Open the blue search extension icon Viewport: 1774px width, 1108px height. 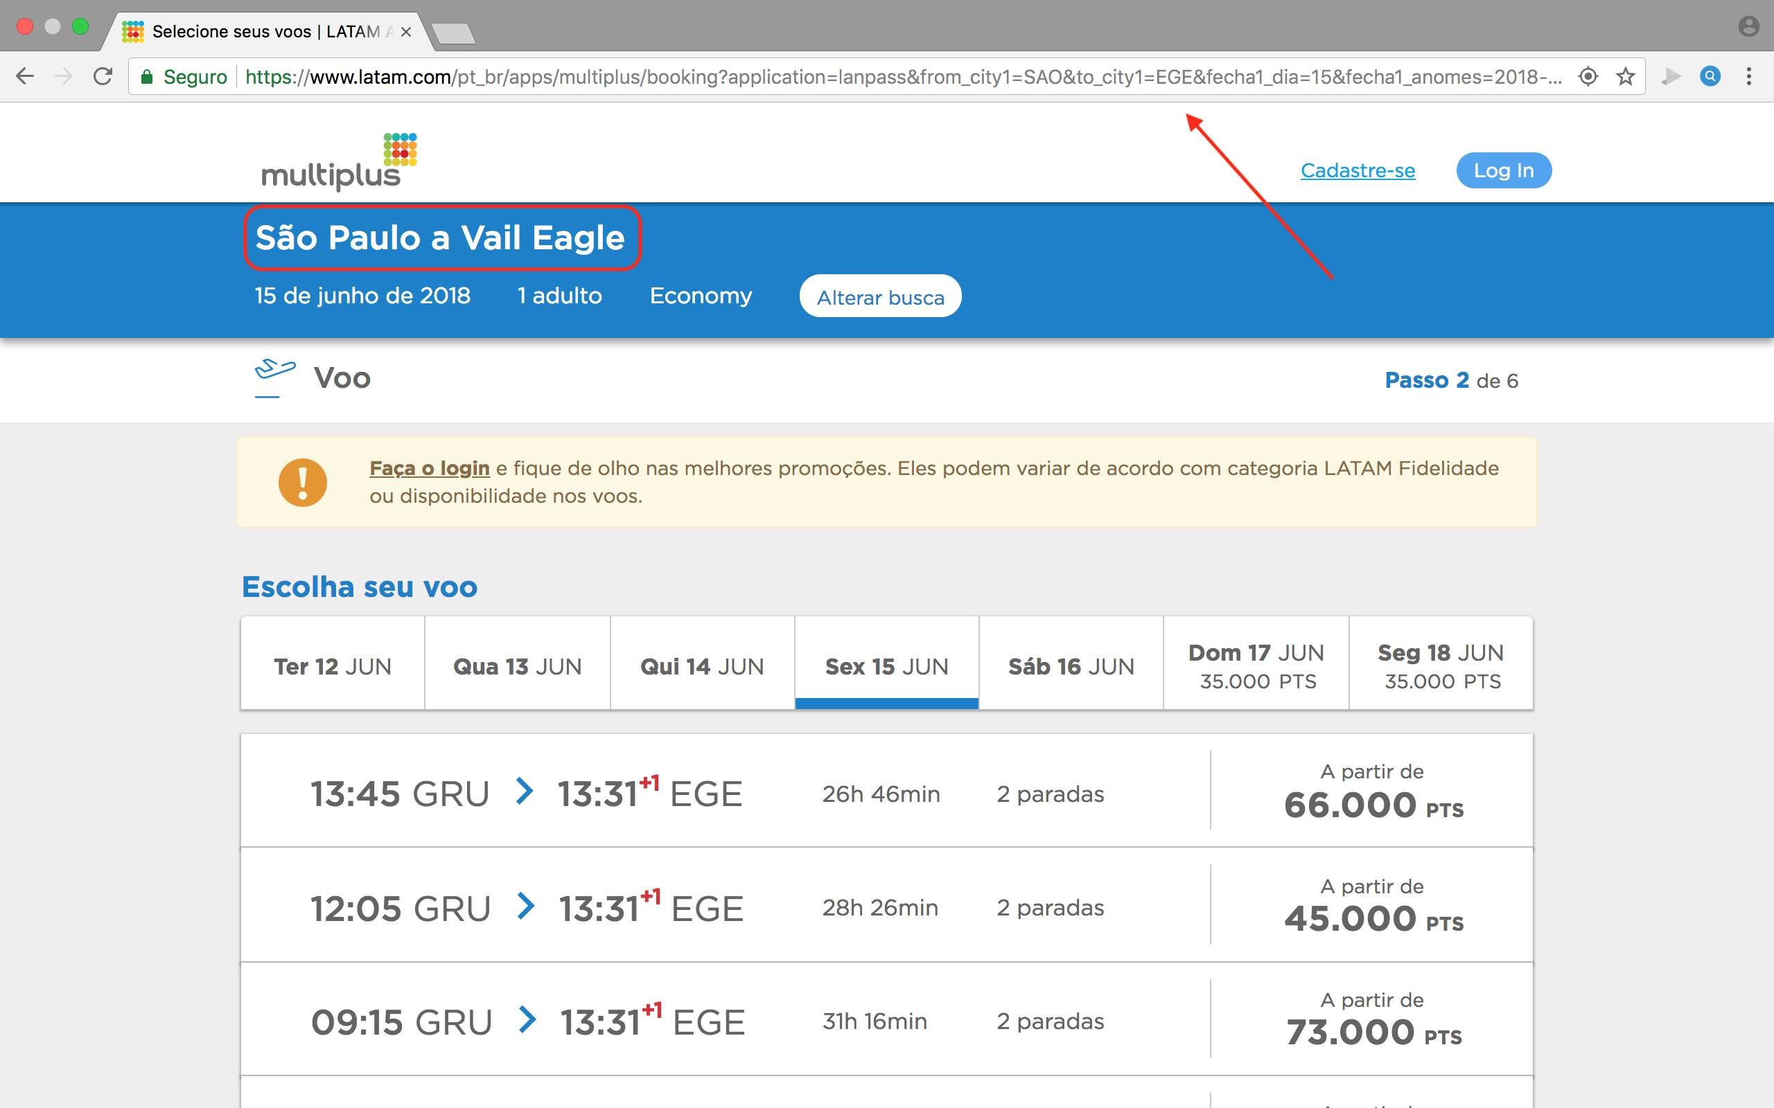(1710, 76)
